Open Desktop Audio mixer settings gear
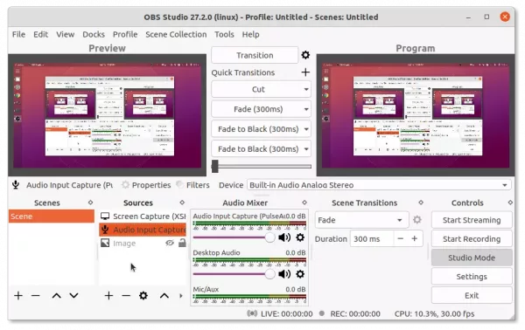 (300, 274)
